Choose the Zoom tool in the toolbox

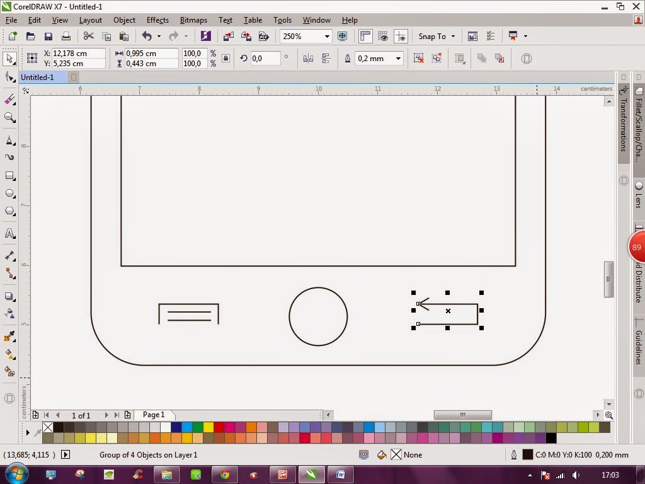point(9,118)
